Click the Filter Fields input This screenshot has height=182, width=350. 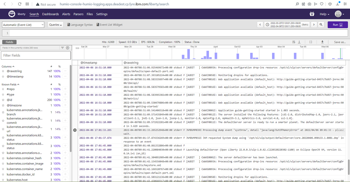(36, 55)
